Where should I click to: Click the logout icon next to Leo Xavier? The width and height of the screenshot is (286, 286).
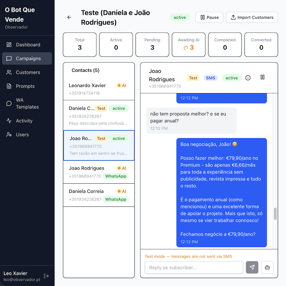[x=46, y=276]
